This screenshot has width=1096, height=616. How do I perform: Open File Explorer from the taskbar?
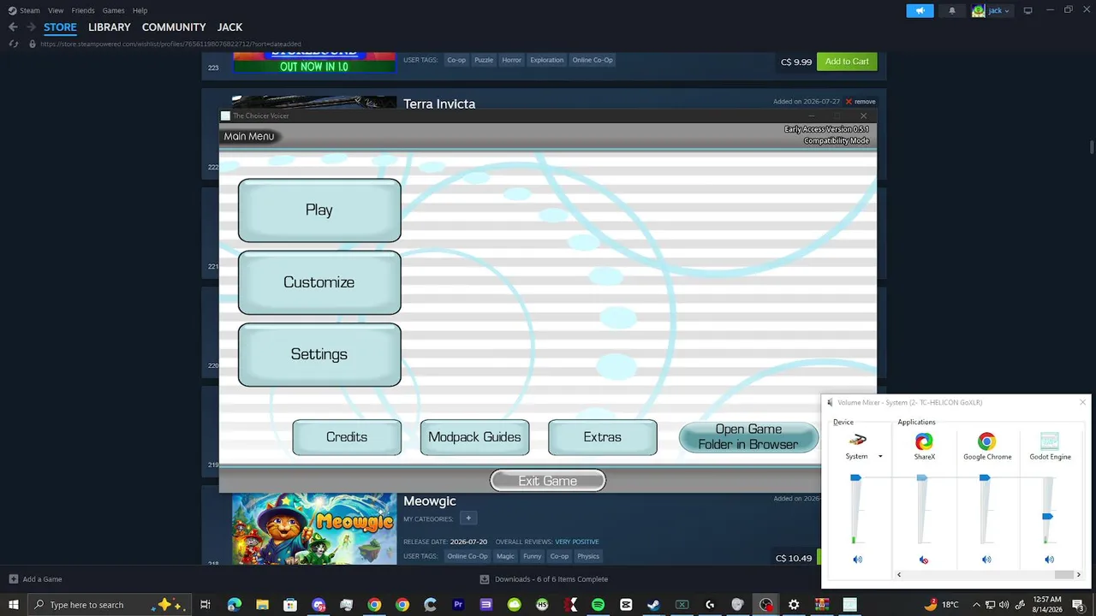pyautogui.click(x=262, y=605)
